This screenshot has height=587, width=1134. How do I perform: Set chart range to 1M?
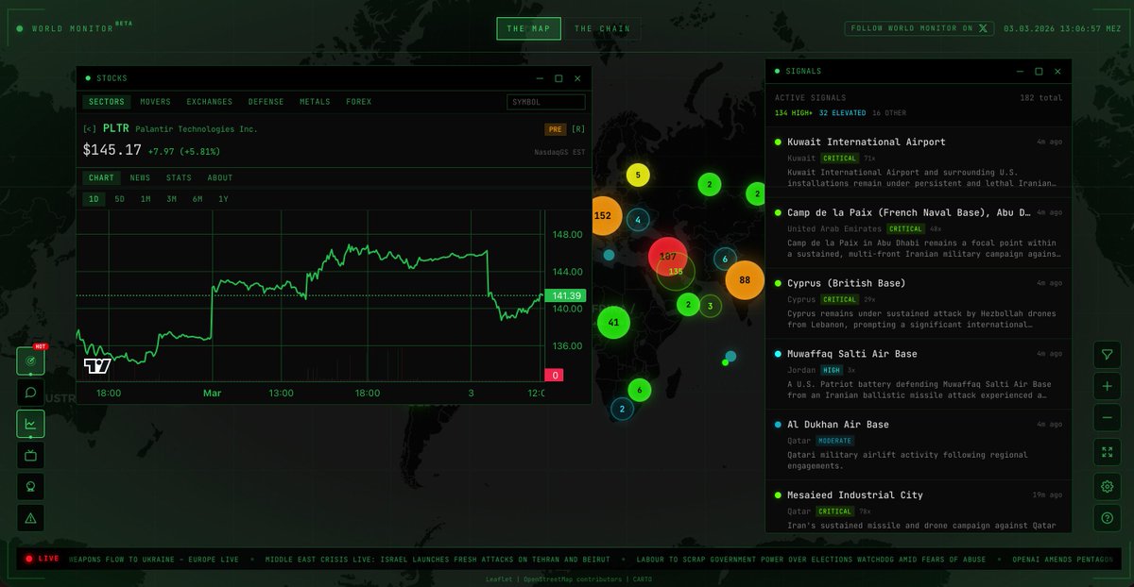pyautogui.click(x=146, y=199)
